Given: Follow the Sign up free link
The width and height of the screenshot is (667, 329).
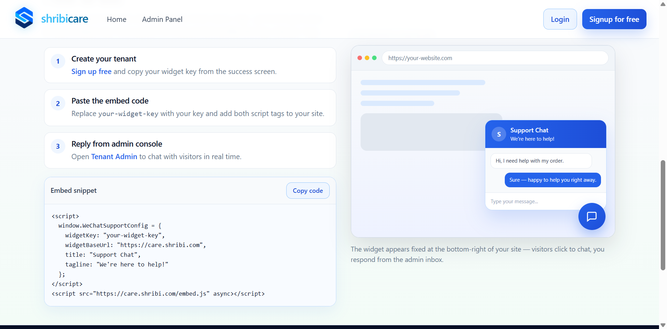Looking at the screenshot, I should pyautogui.click(x=91, y=72).
